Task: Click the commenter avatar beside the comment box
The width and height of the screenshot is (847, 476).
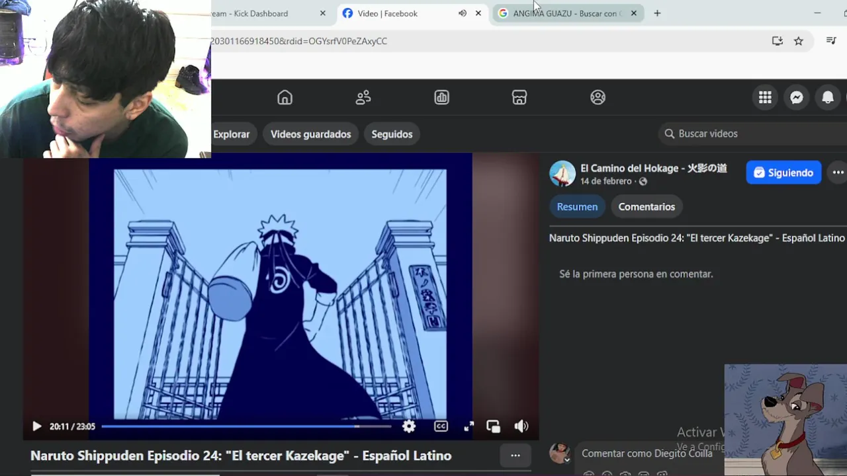Action: pyautogui.click(x=560, y=454)
